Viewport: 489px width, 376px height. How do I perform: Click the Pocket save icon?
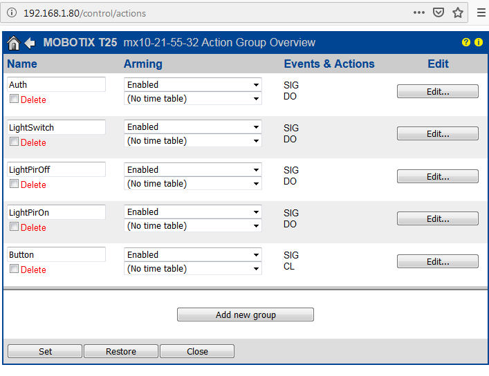pyautogui.click(x=439, y=12)
